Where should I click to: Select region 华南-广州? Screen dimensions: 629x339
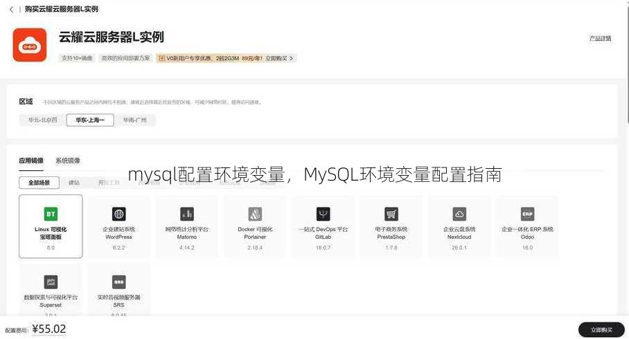(x=135, y=120)
